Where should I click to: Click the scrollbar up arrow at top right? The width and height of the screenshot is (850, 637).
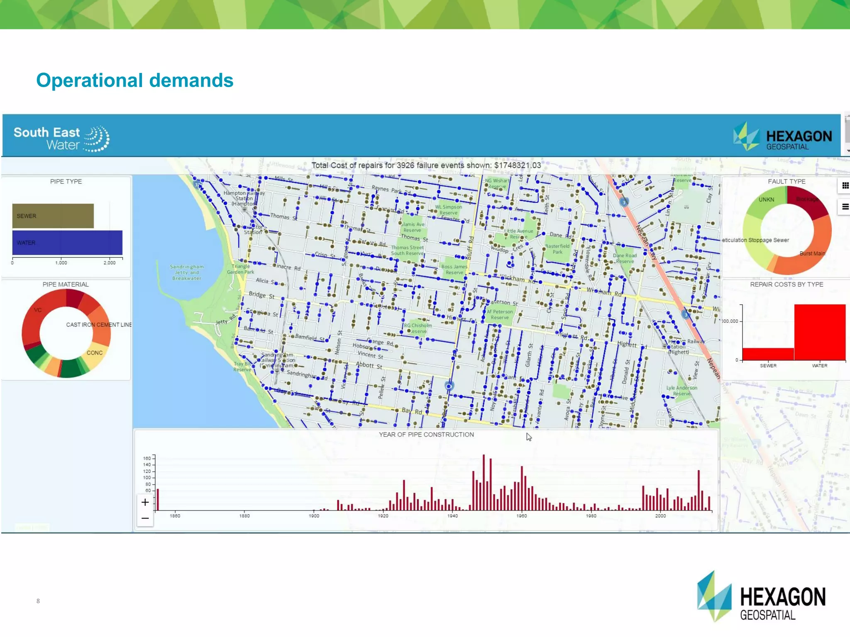(848, 116)
